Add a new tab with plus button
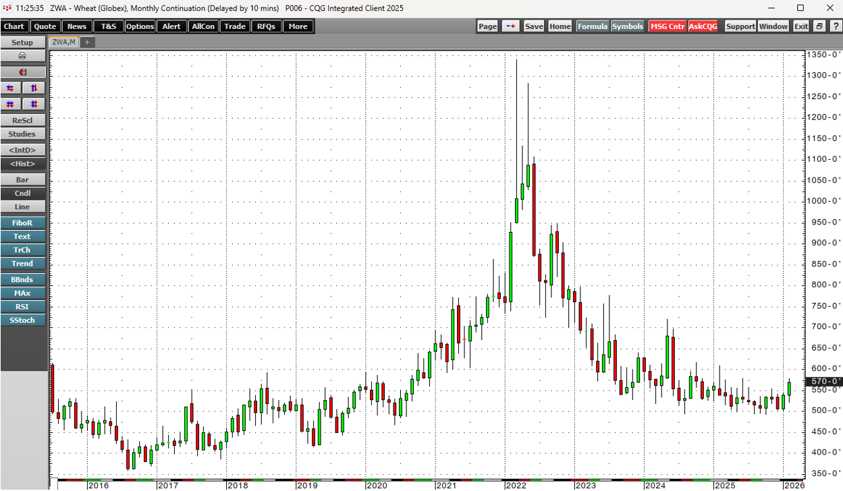Image resolution: width=843 pixels, height=491 pixels. click(x=87, y=42)
